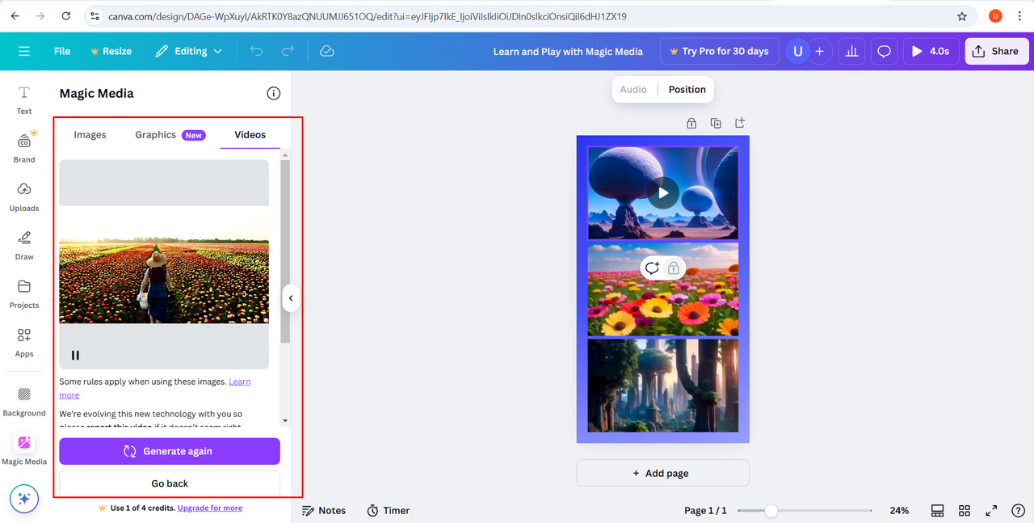The height and width of the screenshot is (523, 1034).
Task: Enter fullscreen presentation mode
Action: 991,511
